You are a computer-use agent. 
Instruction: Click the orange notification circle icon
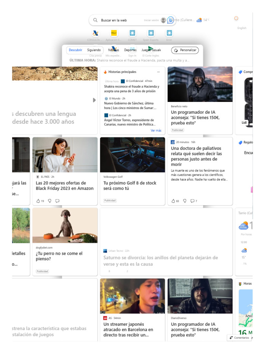[x=236, y=18]
